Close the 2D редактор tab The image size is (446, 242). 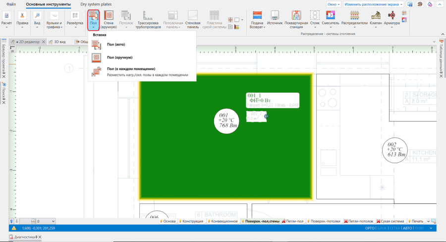point(44,42)
